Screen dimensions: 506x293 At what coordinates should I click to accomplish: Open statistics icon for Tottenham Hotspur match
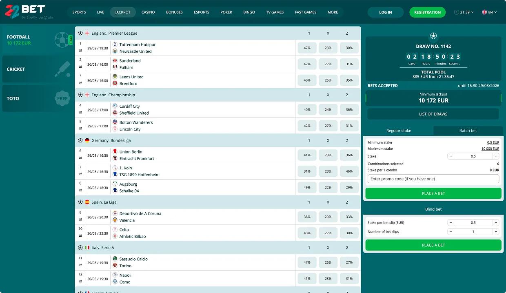click(x=80, y=51)
